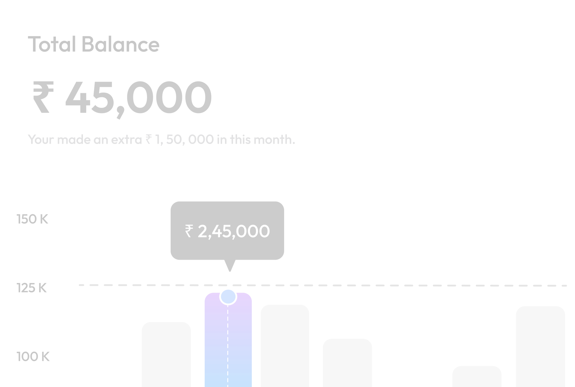Select the 100 K axis label

coord(33,357)
